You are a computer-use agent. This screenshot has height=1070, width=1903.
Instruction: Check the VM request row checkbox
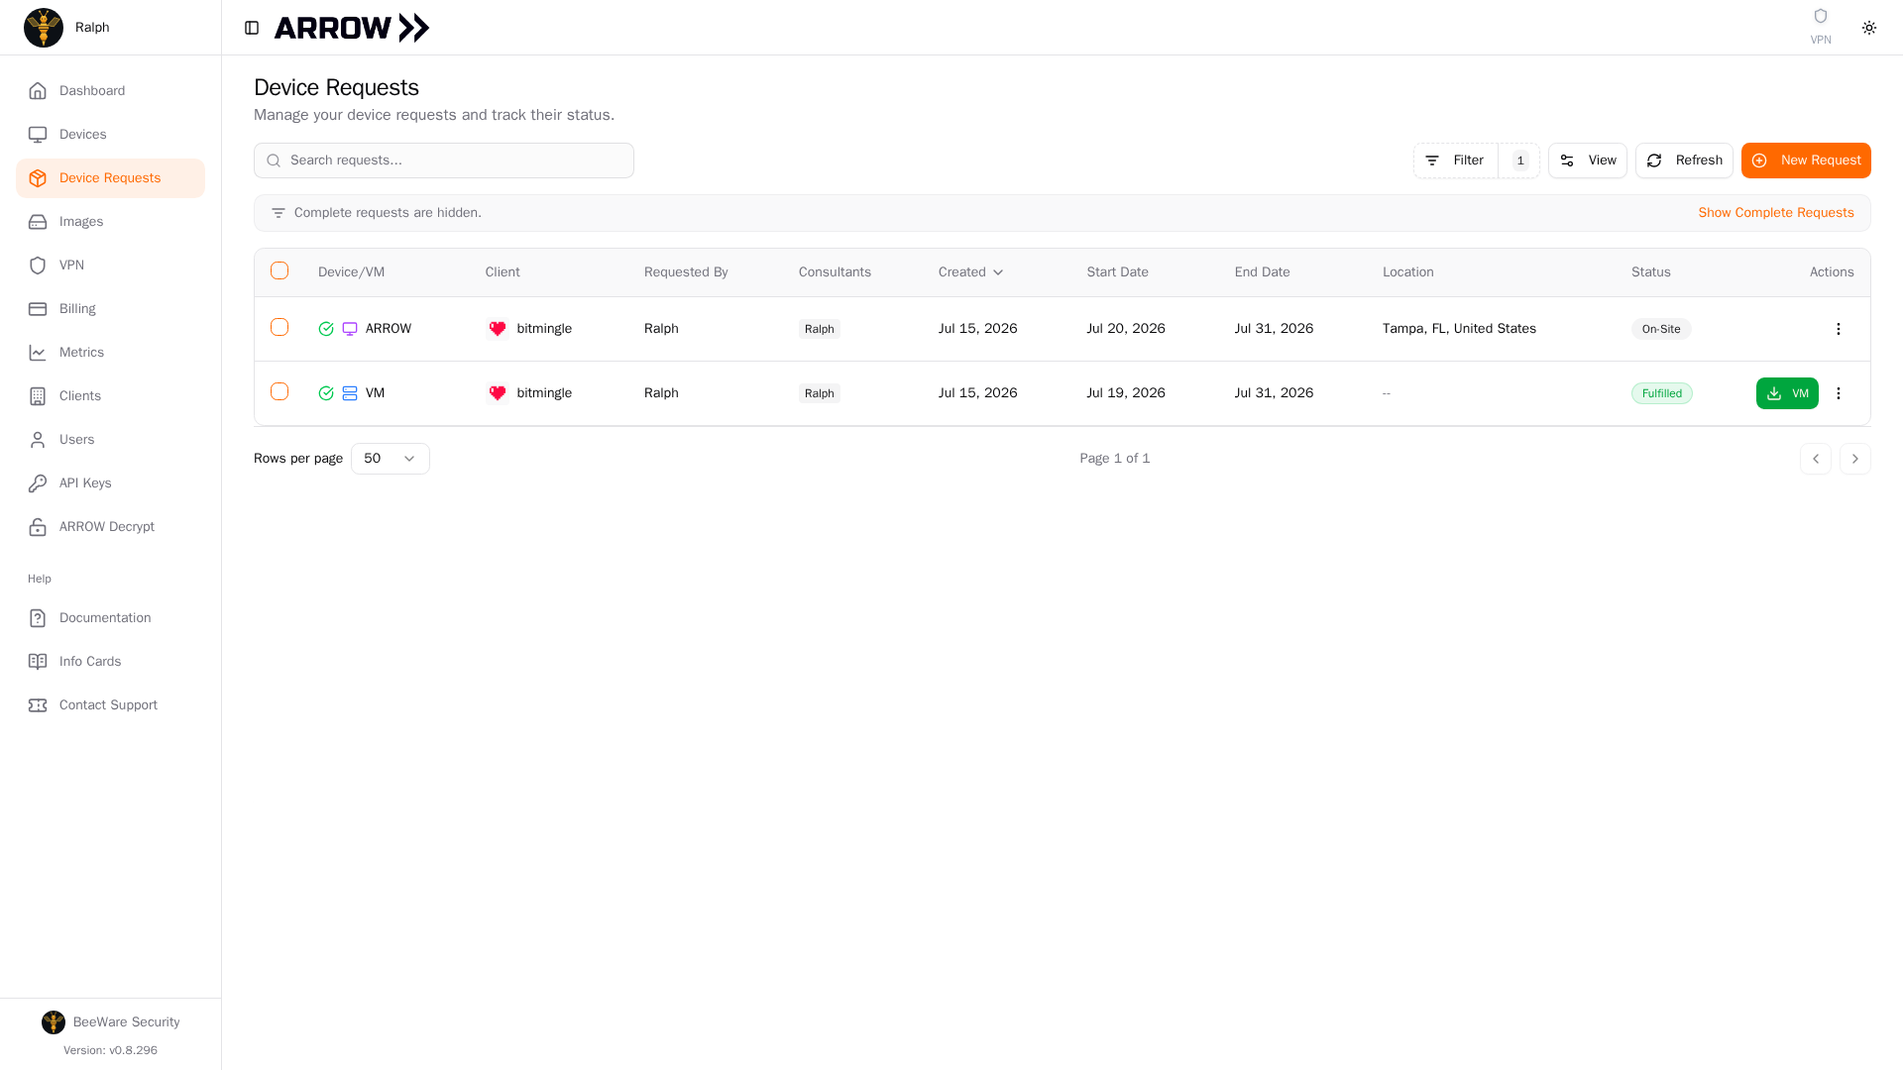pos(280,391)
